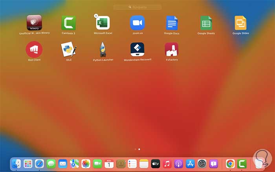The width and height of the screenshot is (275, 172).
Task: Delete Microsoft Excel via its X badge
Action: tap(96, 16)
